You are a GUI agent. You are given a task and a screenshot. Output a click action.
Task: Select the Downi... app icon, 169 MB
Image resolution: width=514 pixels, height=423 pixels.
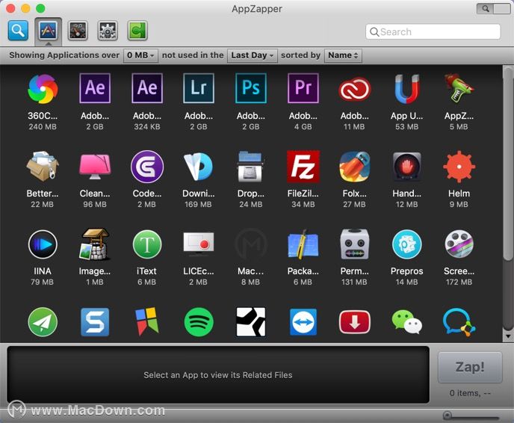point(199,167)
